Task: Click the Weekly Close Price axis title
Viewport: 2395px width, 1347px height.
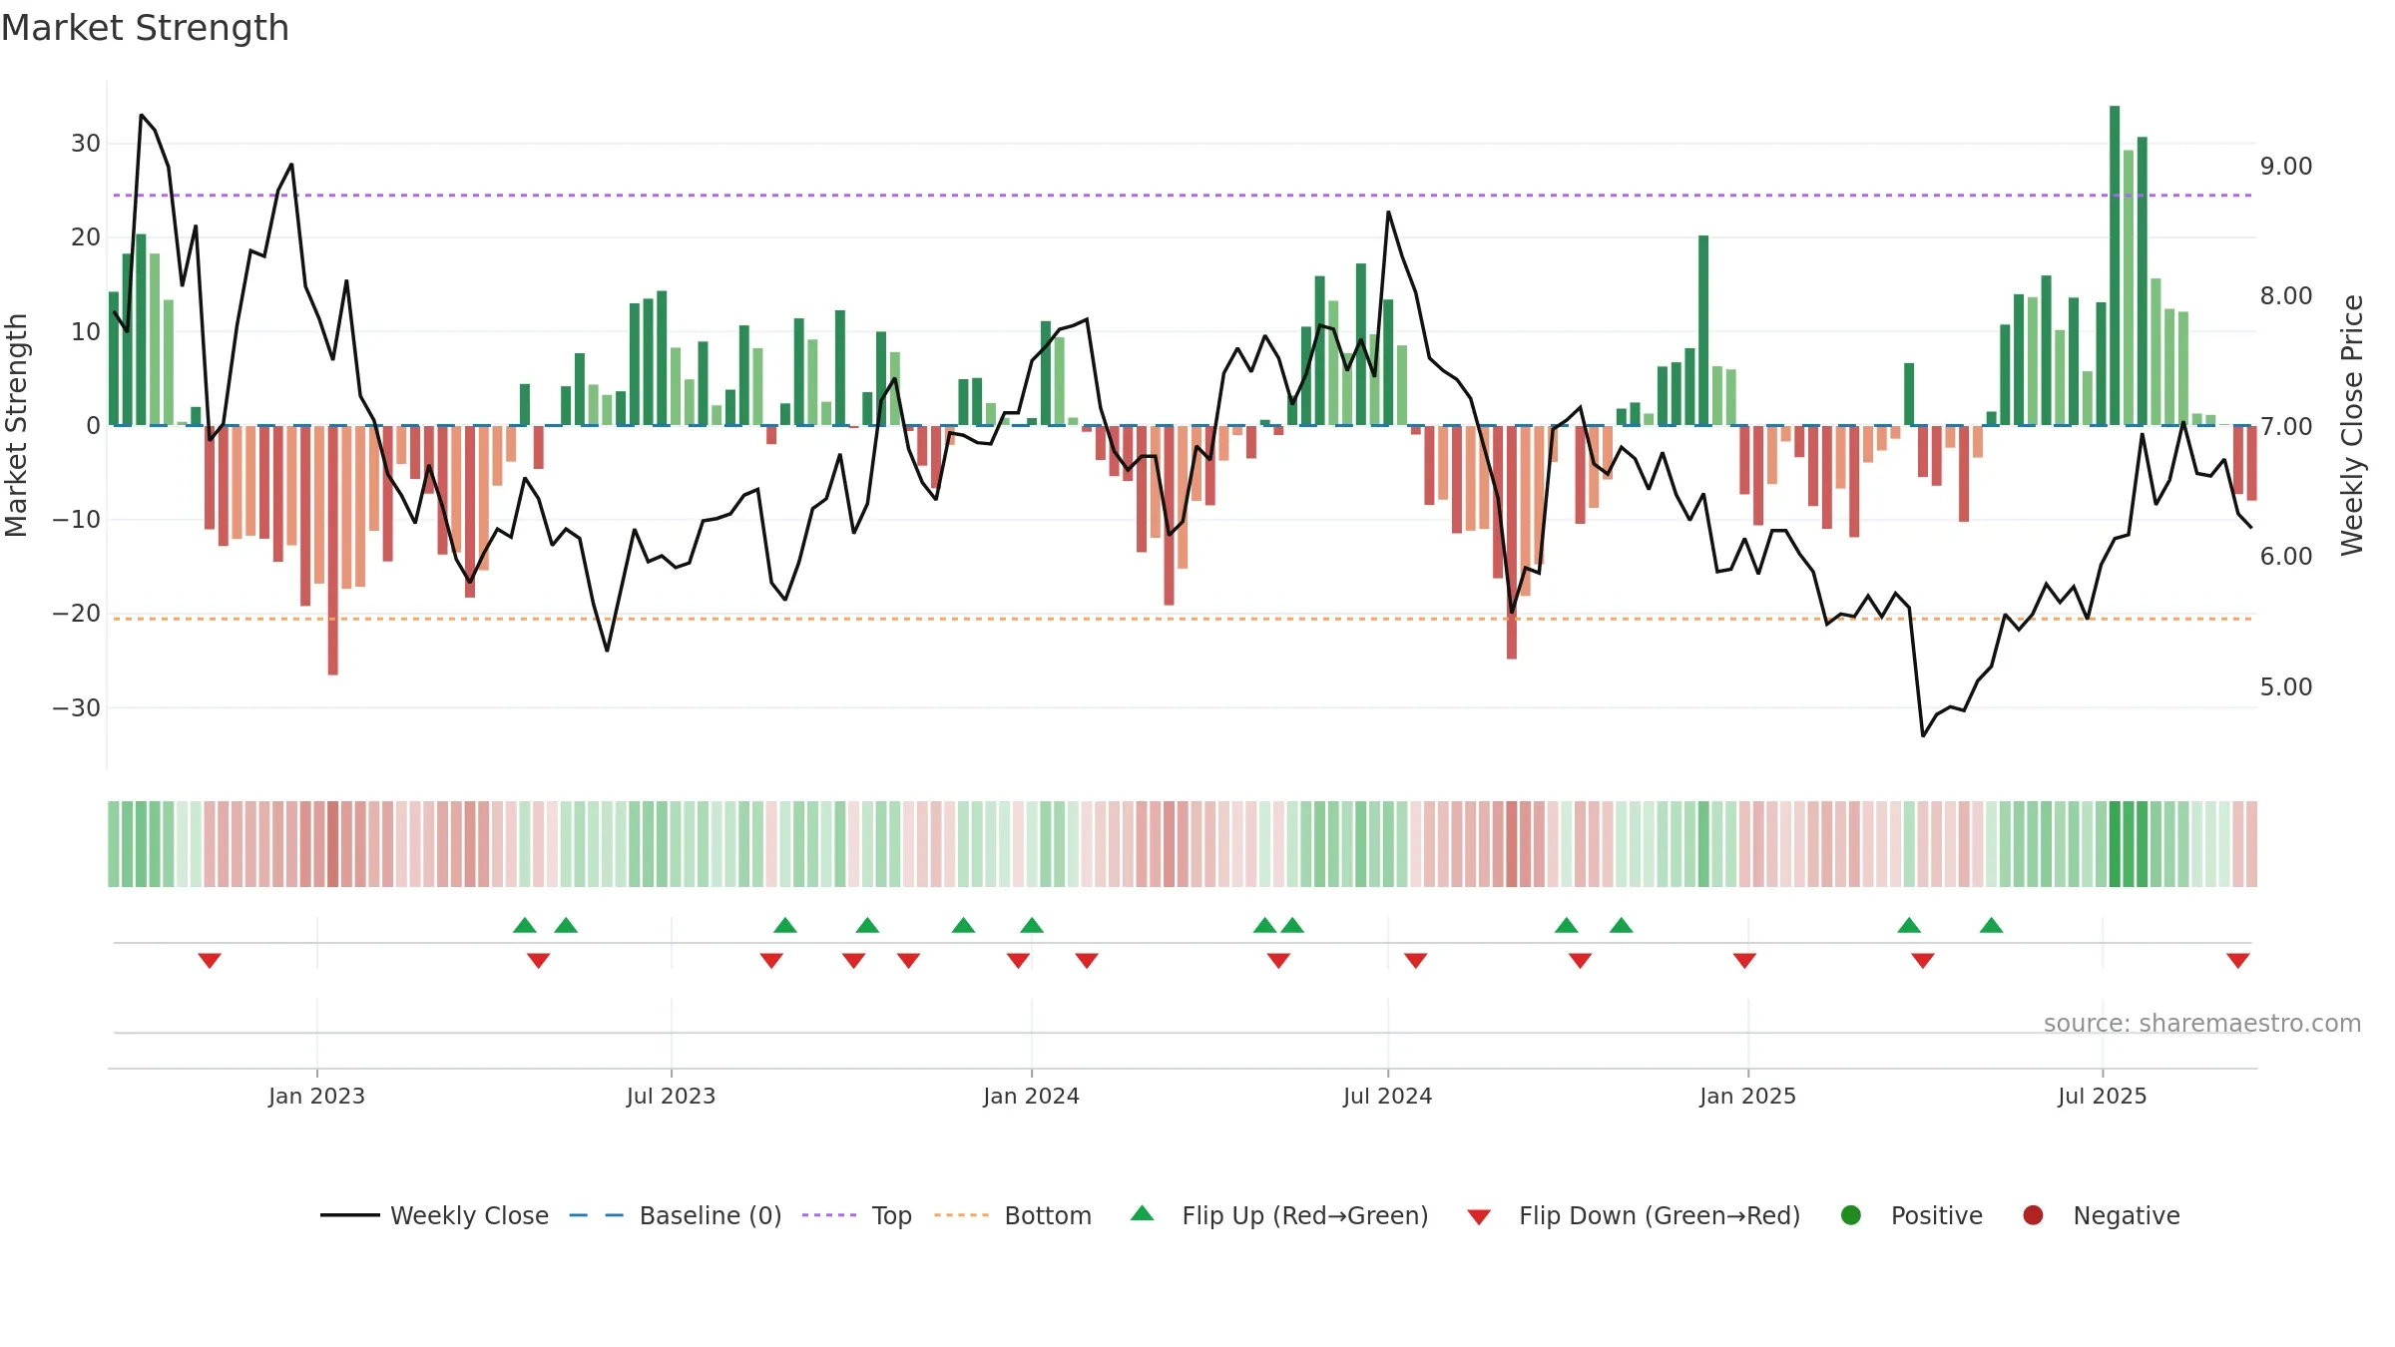Action: pyautogui.click(x=2353, y=425)
